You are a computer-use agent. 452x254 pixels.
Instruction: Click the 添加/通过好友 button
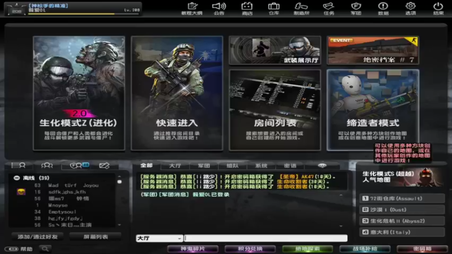tap(37, 237)
